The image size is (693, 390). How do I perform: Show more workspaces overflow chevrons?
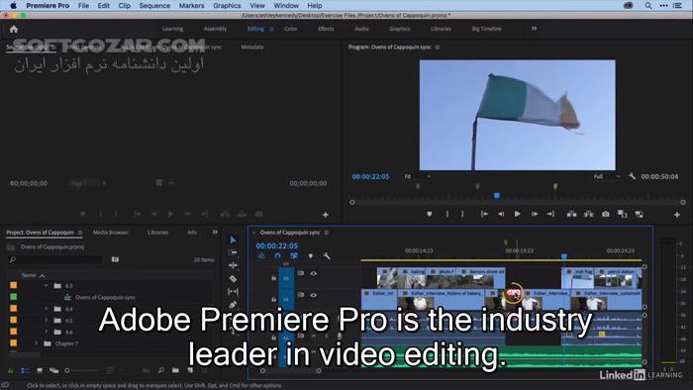coord(534,29)
